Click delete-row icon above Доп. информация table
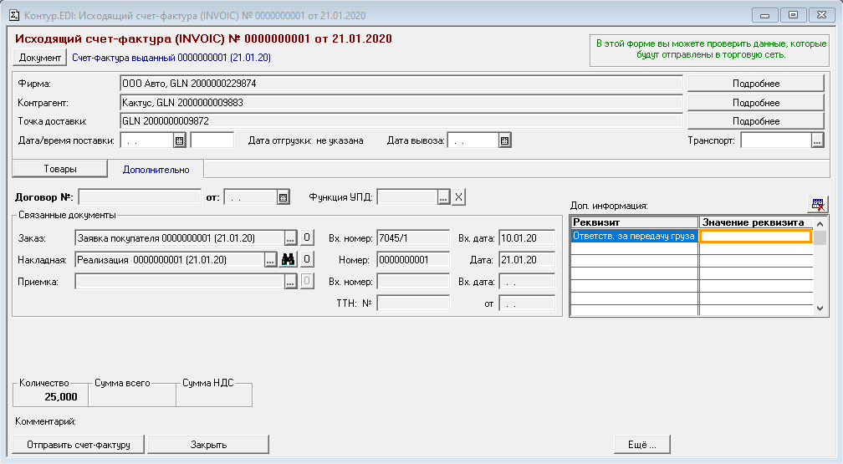This screenshot has height=464, width=843. click(x=817, y=205)
